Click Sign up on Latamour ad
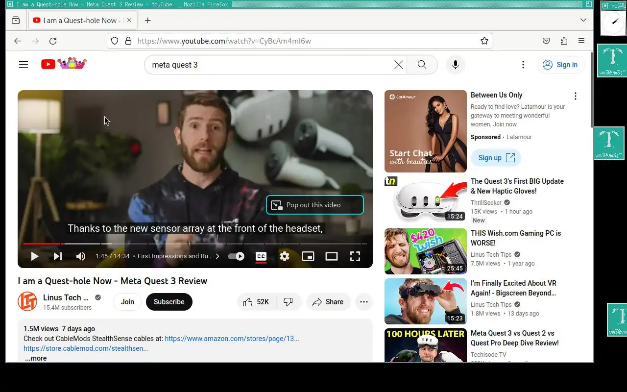Image resolution: width=627 pixels, height=392 pixels. [496, 158]
